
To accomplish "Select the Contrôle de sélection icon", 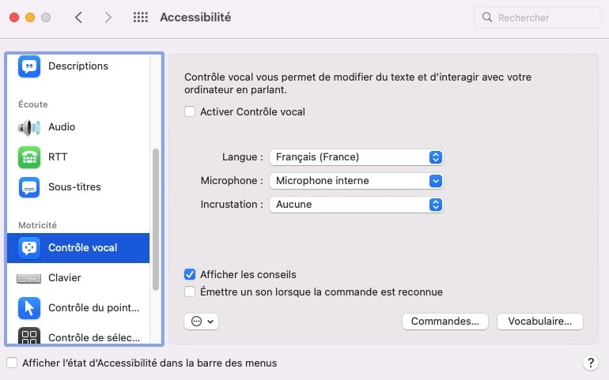I will [29, 336].
